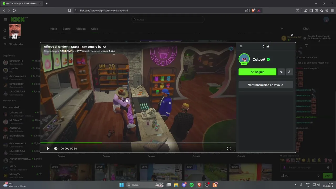The width and height of the screenshot is (336, 189).
Task: Switch to the Inicio channel tab
Action: [x=53, y=29]
